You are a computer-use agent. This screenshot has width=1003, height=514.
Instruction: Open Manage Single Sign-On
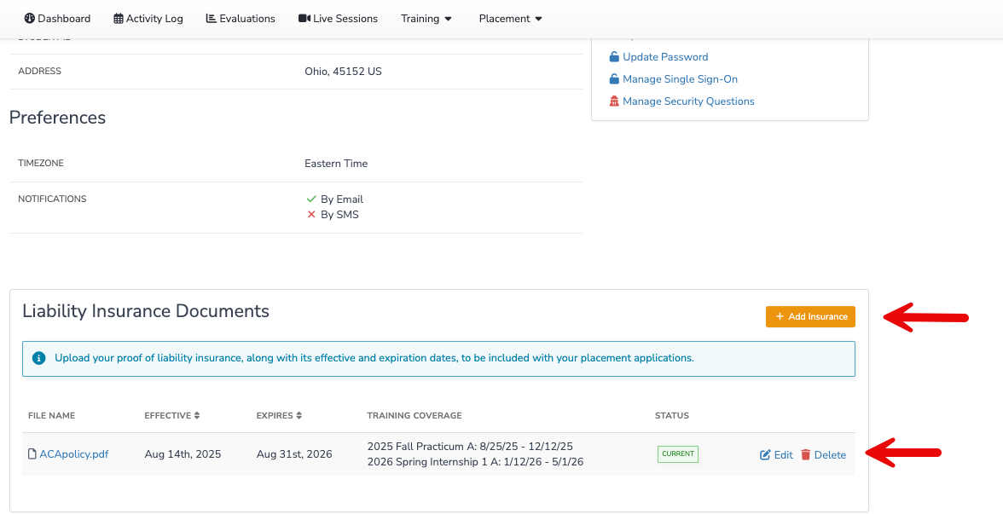680,79
